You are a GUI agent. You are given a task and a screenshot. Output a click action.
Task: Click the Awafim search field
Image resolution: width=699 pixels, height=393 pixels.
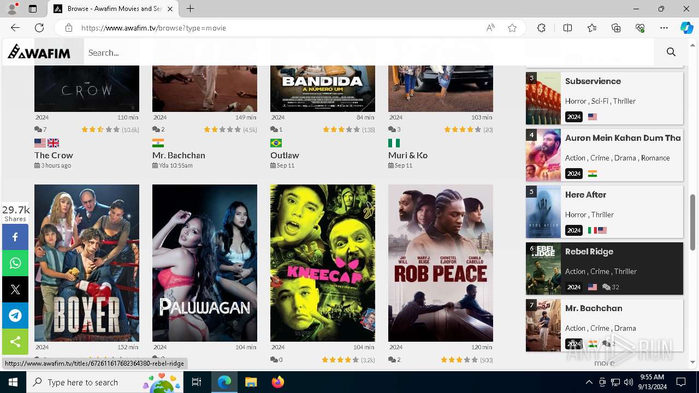pyautogui.click(x=369, y=52)
